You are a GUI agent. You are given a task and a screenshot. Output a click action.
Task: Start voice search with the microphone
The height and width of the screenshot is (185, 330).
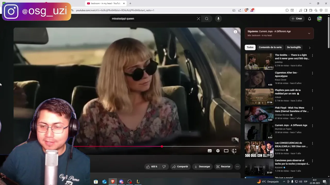[x=218, y=18]
